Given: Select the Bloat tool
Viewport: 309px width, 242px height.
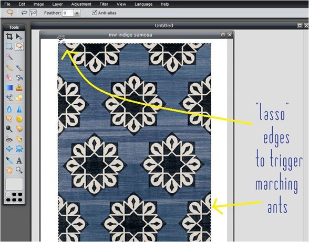Looking at the screenshot, I should [x=9, y=149].
